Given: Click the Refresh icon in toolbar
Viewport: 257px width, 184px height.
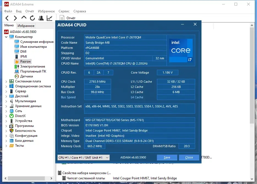Looking at the screenshot, I should [32, 18].
